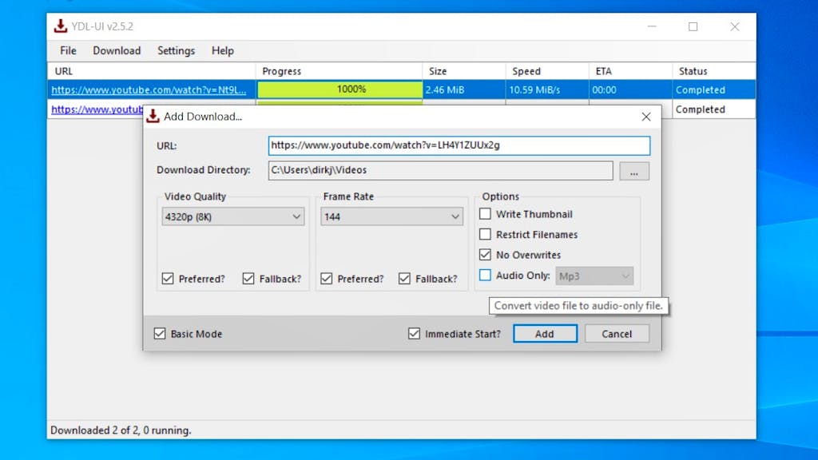818x460 pixels.
Task: Click the YDL-UI app icon in the title bar
Action: point(61,26)
